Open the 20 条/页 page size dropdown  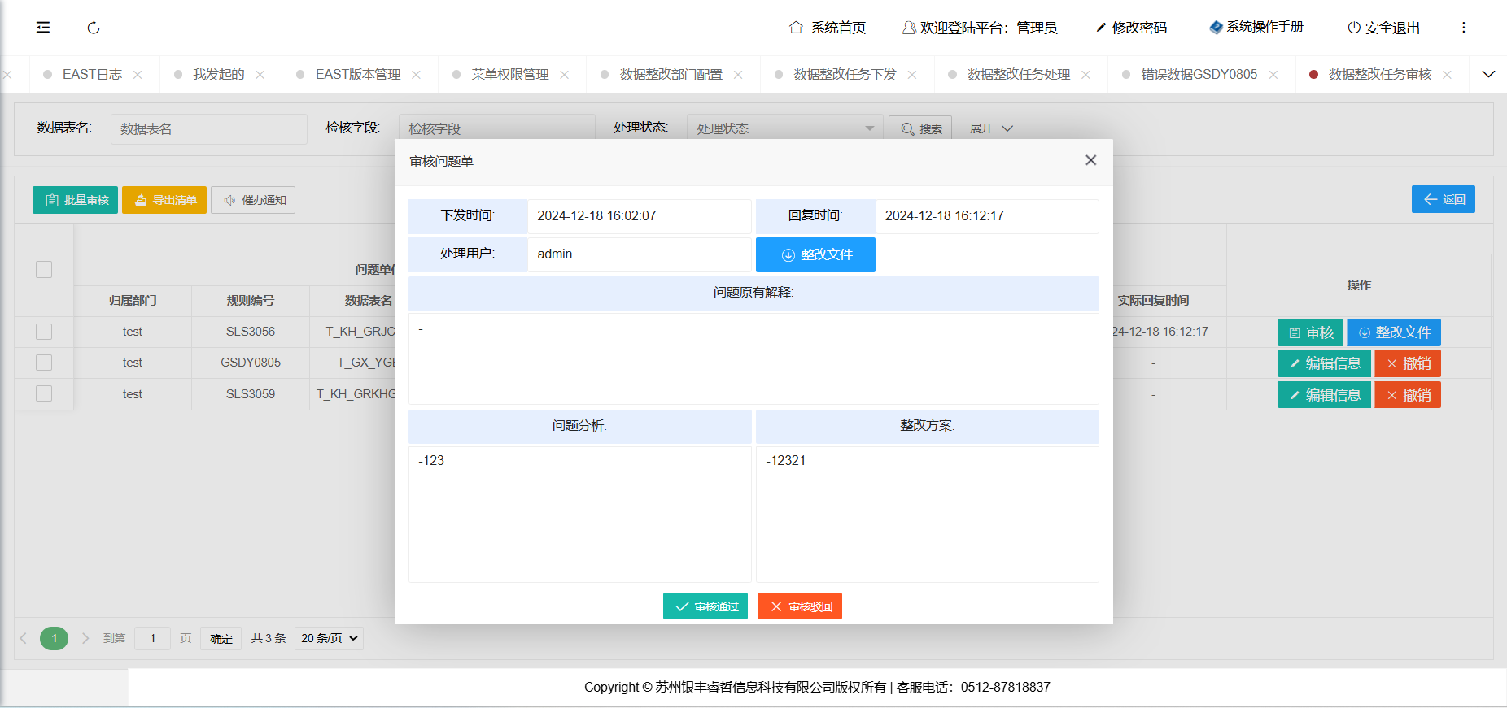pyautogui.click(x=329, y=638)
